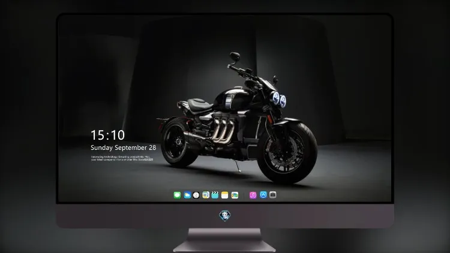The height and width of the screenshot is (253, 450).
Task: Open the clapperboard Videos app in dock
Action: [215, 195]
